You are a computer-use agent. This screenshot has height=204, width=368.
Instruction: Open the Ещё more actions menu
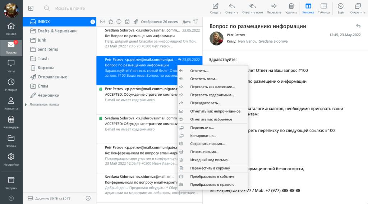point(341,9)
